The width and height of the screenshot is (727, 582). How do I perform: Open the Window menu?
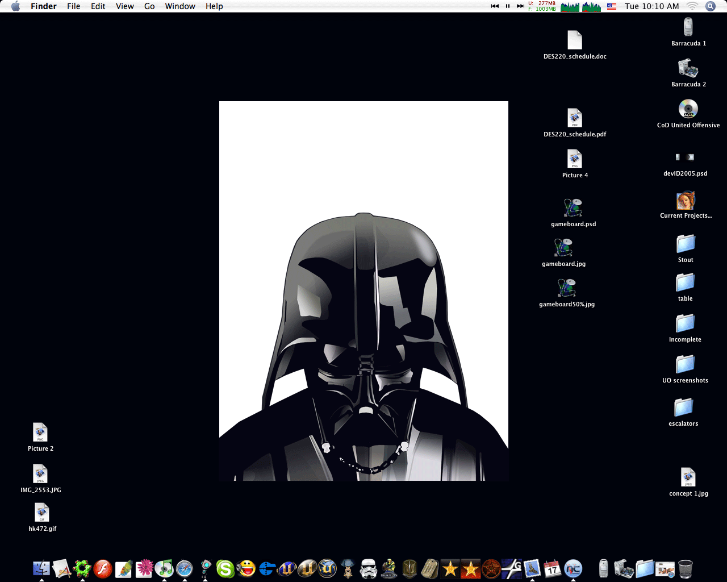click(180, 6)
